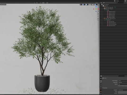Open the Render Engine dropdown
The image size is (127, 95).
coord(123,81)
